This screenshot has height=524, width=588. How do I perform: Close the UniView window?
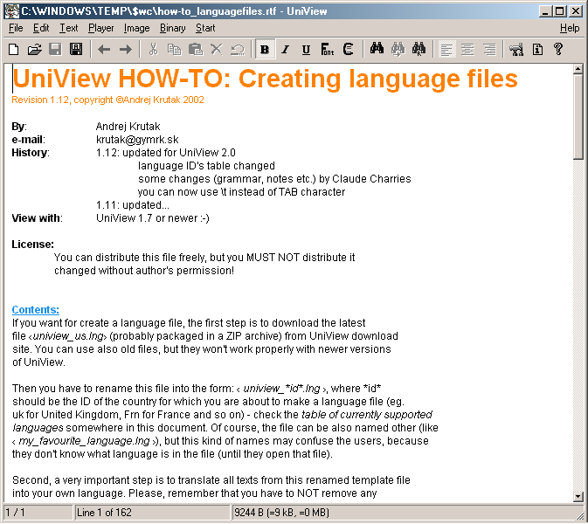point(575,11)
